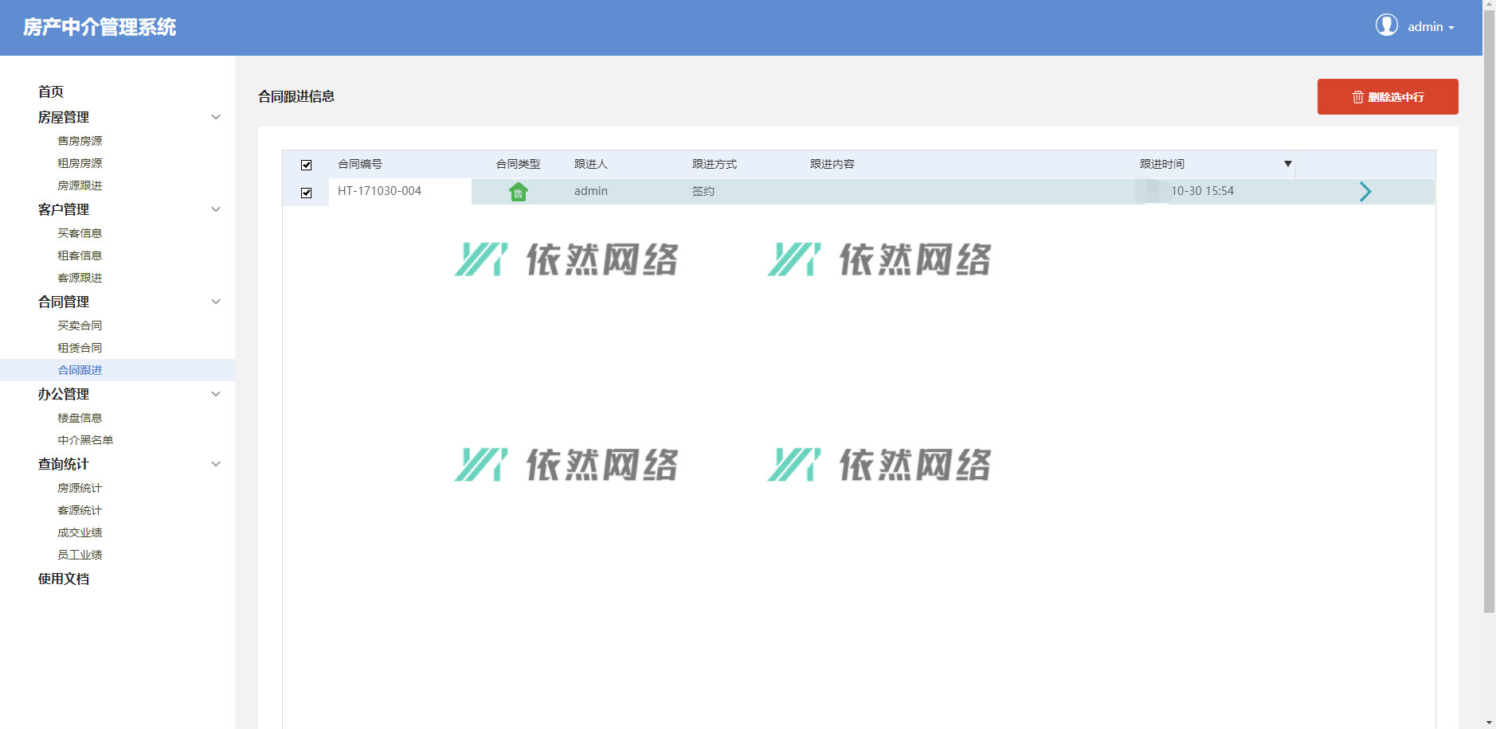Open 买卖合同 in the sidebar
The width and height of the screenshot is (1496, 729).
tap(80, 326)
